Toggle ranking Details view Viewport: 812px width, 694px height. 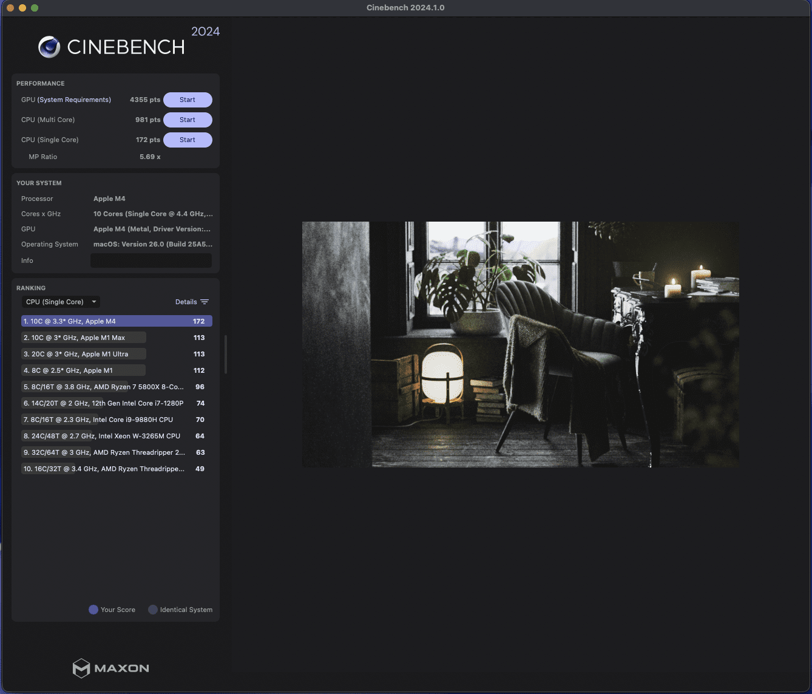[x=192, y=302]
